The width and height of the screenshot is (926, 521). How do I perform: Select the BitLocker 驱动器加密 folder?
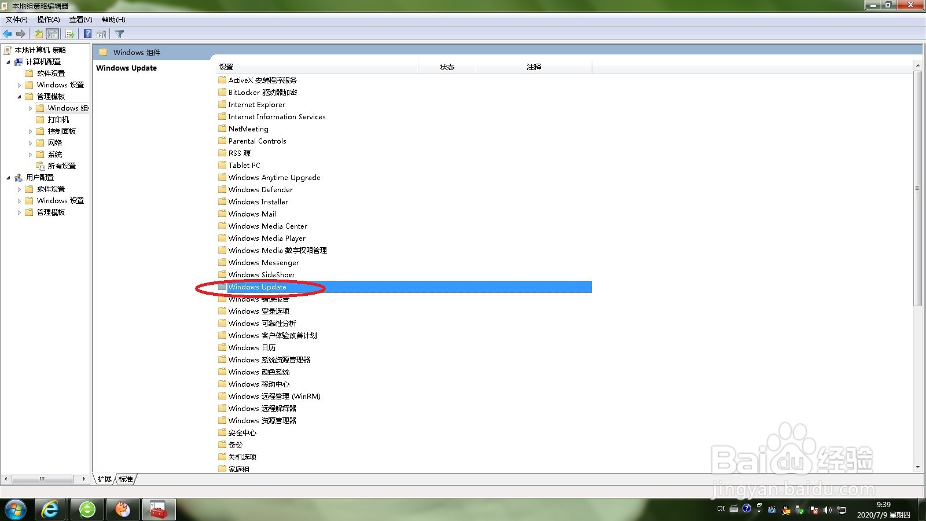tap(263, 93)
